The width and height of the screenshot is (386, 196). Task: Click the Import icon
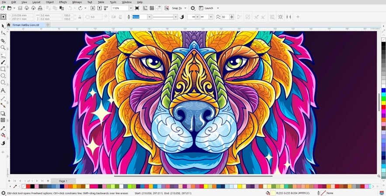click(93, 8)
